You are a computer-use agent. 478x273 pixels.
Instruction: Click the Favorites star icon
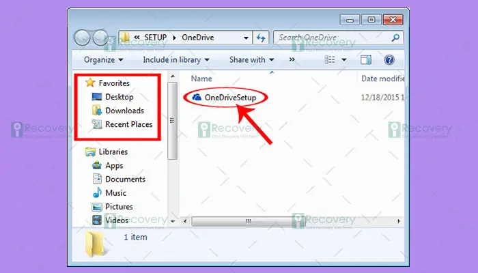pos(90,83)
